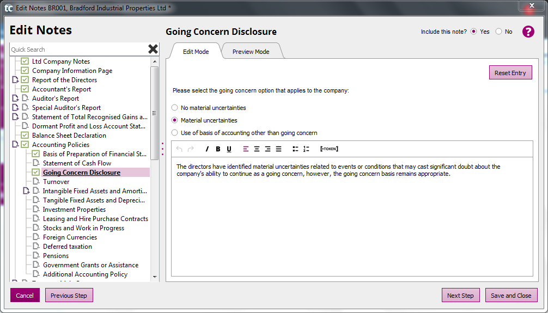Image resolution: width=548 pixels, height=313 pixels.
Task: Toggle bold formatting in the editor
Action: click(218, 149)
